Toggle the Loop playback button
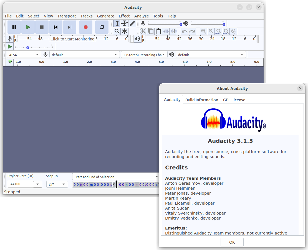The height and width of the screenshot is (250, 308). click(102, 27)
